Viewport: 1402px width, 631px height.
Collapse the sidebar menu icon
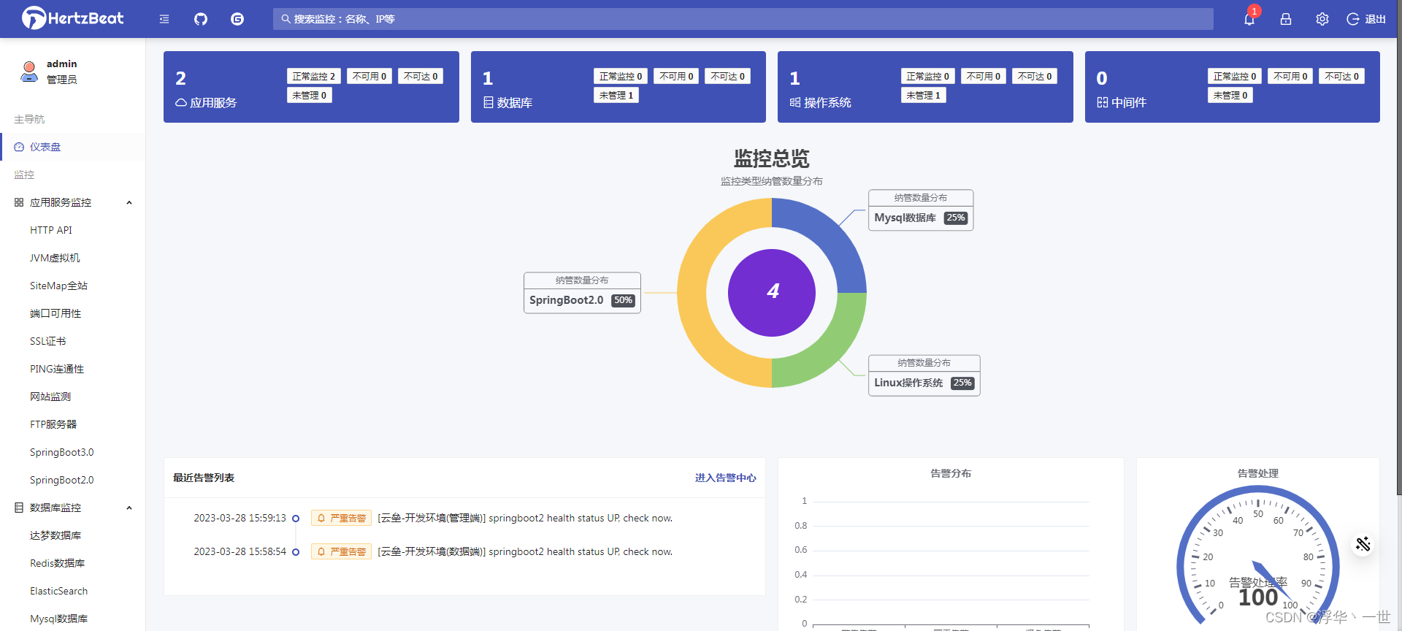click(164, 19)
